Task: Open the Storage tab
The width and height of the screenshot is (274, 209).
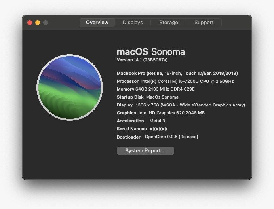Action: coord(168,23)
